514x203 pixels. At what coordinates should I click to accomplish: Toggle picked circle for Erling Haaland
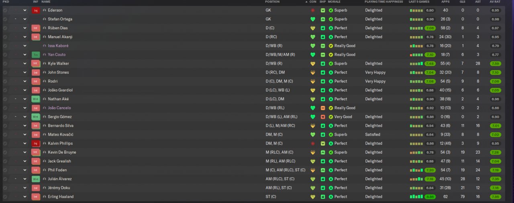pyautogui.click(x=5, y=197)
